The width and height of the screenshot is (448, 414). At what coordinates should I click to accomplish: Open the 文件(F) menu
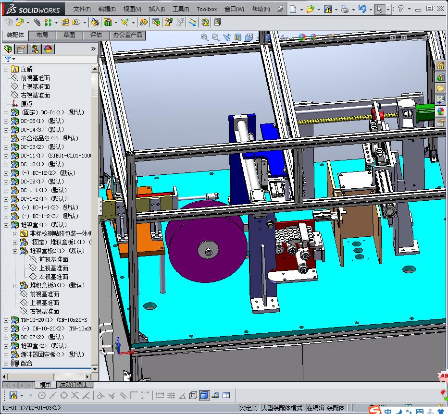coord(82,9)
